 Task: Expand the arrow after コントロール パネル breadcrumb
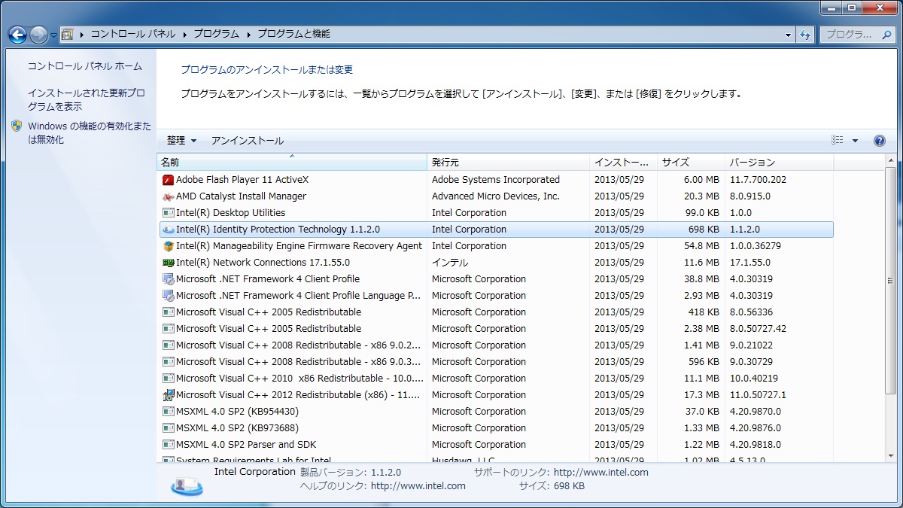(184, 34)
